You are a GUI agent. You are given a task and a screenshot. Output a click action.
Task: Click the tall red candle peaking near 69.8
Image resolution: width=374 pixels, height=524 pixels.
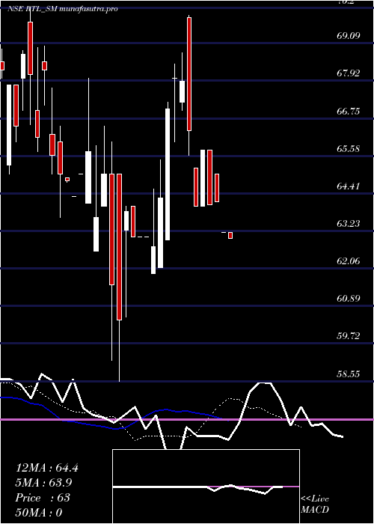pos(189,74)
